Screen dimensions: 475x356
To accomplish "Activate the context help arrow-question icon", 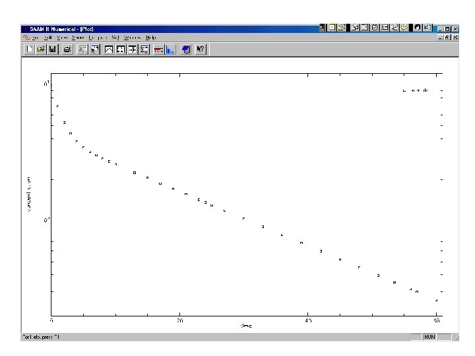I will point(201,49).
